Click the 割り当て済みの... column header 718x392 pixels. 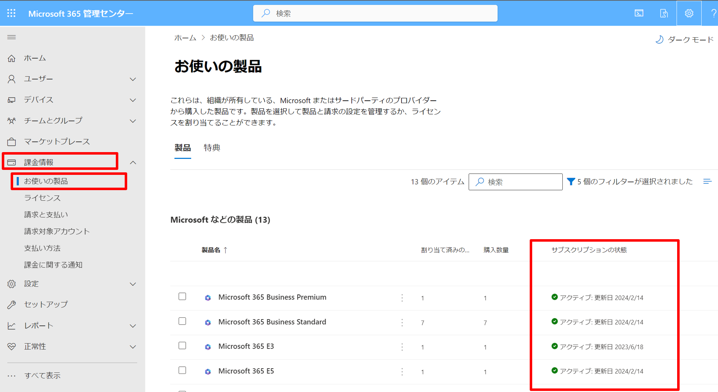point(445,250)
